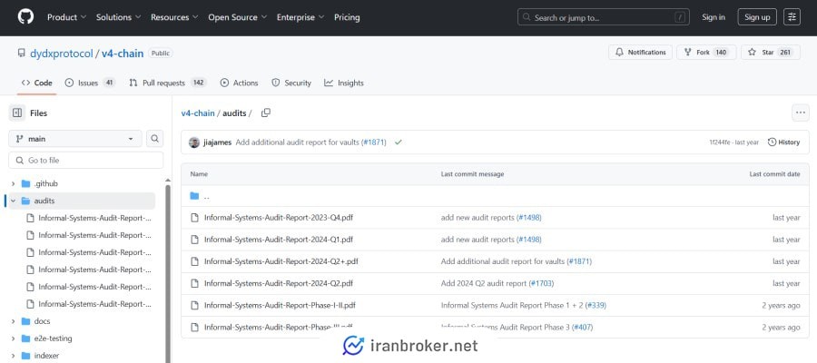Screen dimensions: 817x363
Task: Expand the e2e-testing folder
Action: click(13, 338)
